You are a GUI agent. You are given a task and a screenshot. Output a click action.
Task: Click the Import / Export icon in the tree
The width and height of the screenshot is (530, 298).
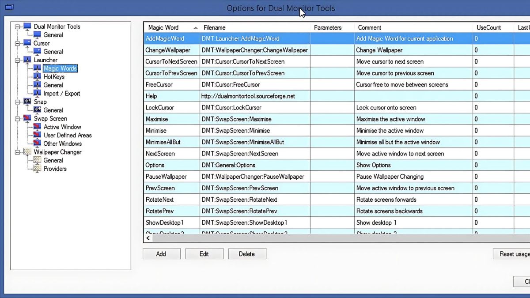37,94
